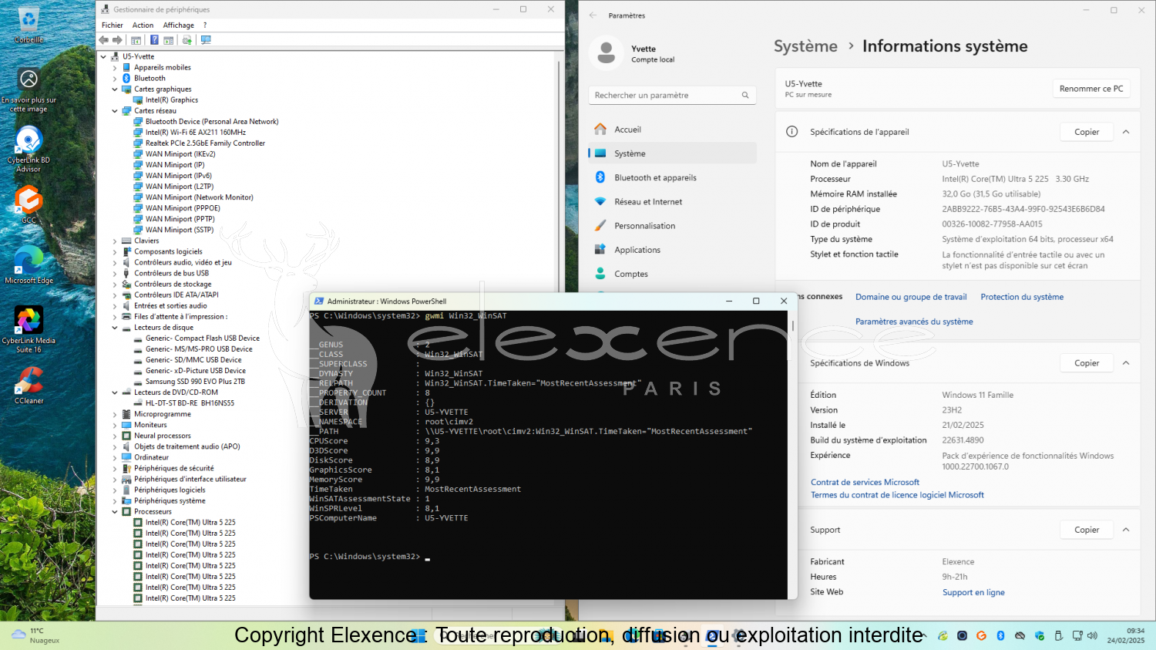The height and width of the screenshot is (650, 1156).
Task: Open the Fichier menu in Device Manager
Action: click(113, 25)
